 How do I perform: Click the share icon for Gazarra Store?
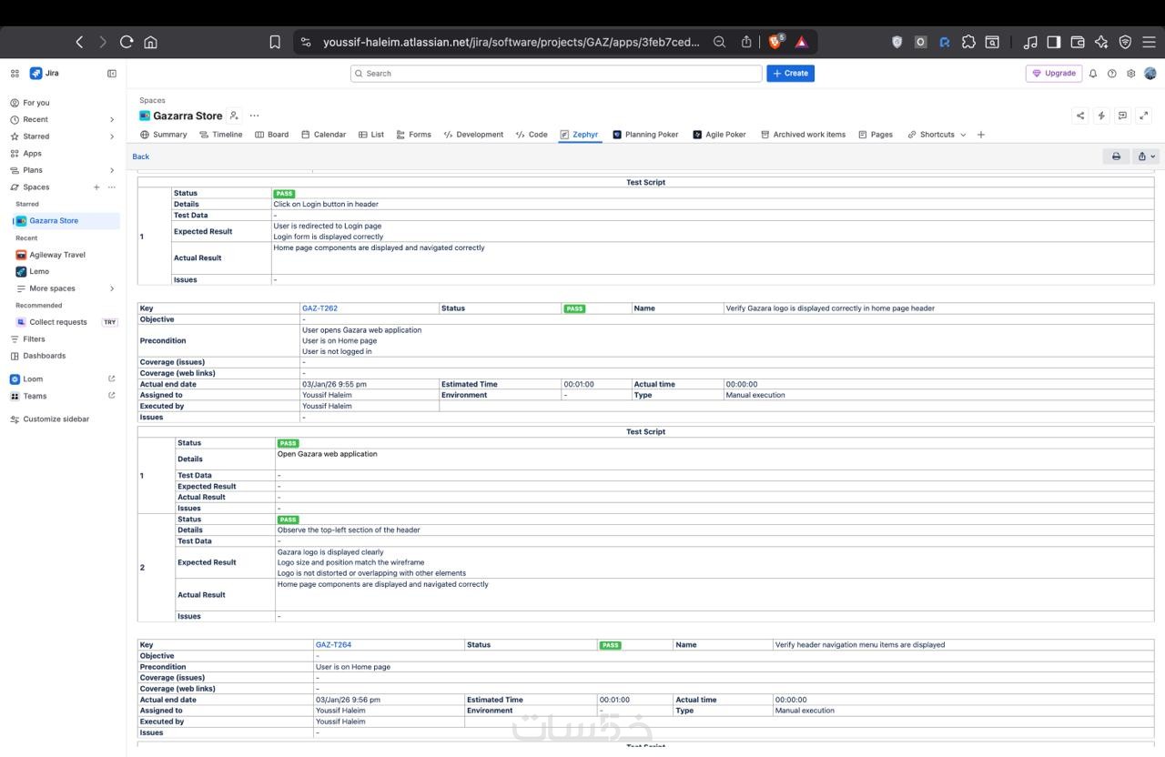click(1080, 116)
